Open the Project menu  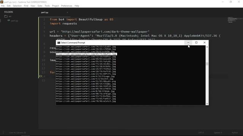[55, 6]
